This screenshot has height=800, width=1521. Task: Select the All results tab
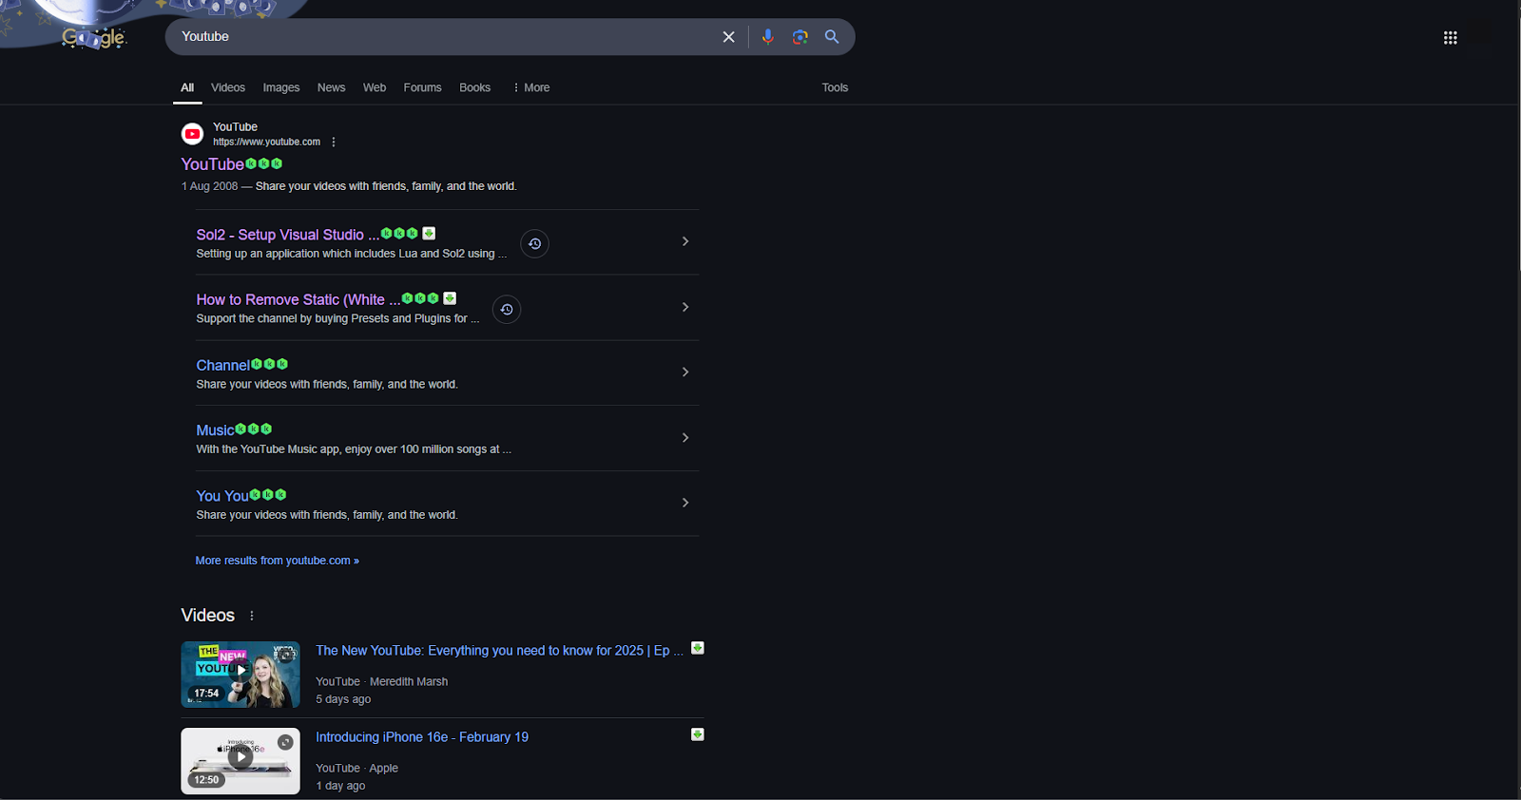tap(187, 87)
